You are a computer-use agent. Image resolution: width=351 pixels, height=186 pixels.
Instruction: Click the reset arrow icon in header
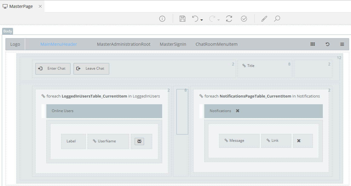327,44
